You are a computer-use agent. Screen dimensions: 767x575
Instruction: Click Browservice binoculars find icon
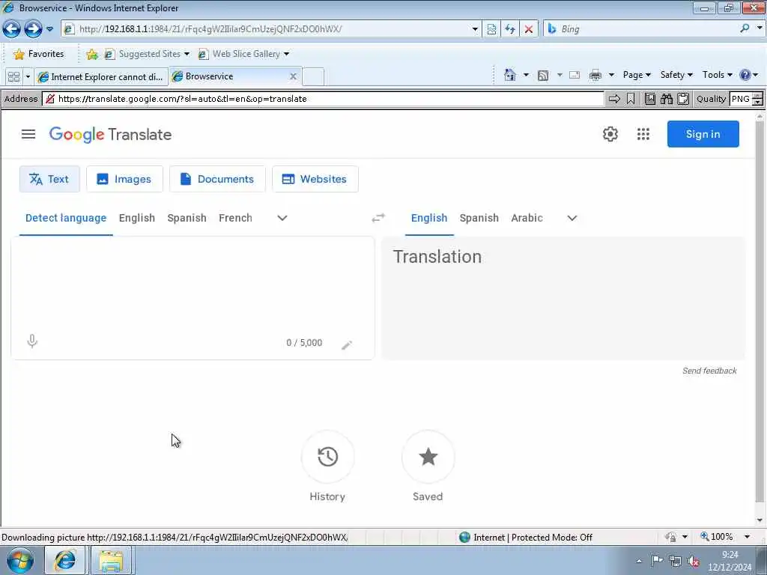click(x=666, y=99)
